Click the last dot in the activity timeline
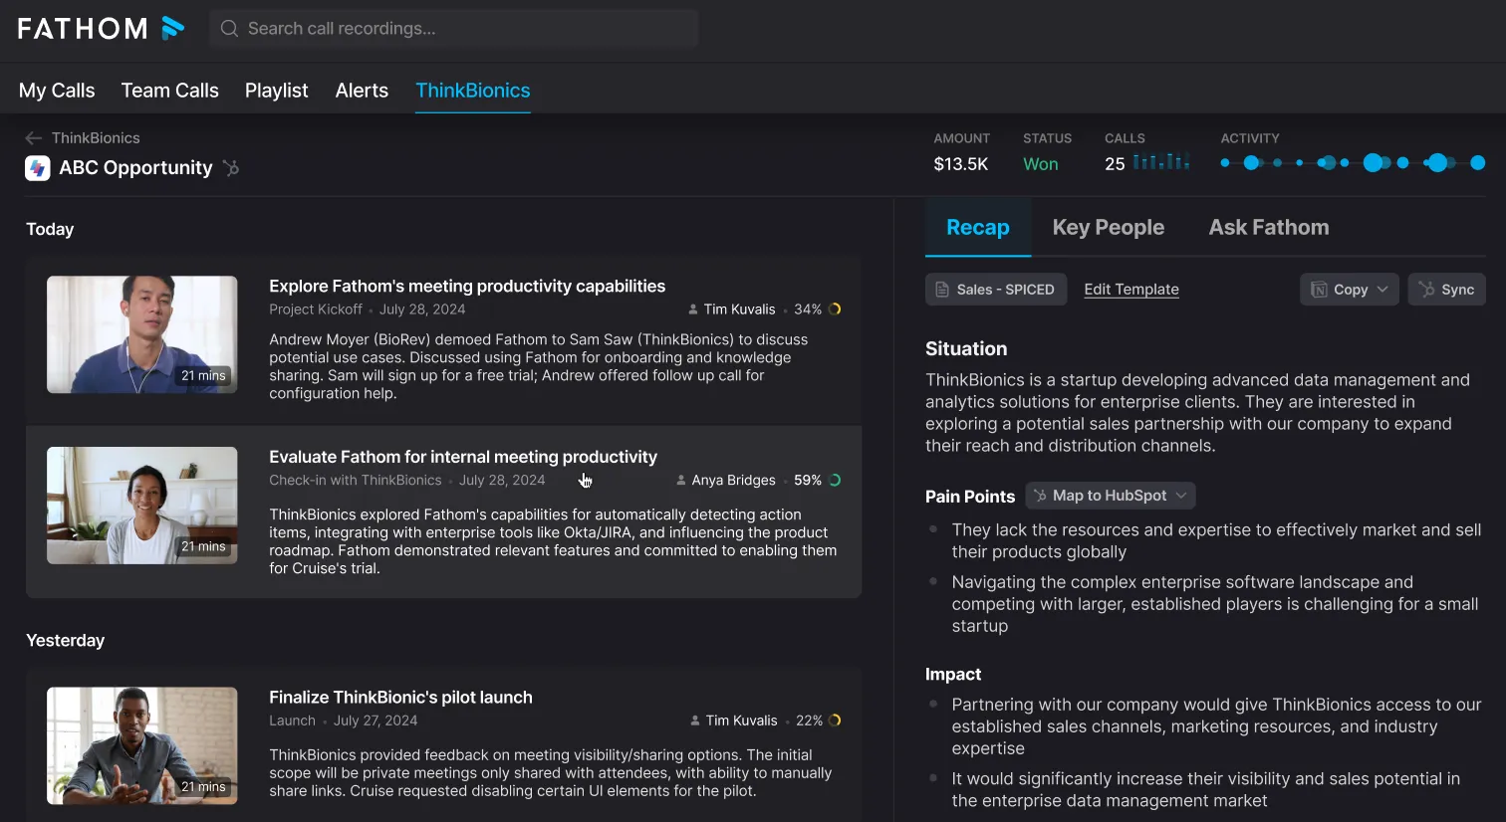 point(1478,163)
